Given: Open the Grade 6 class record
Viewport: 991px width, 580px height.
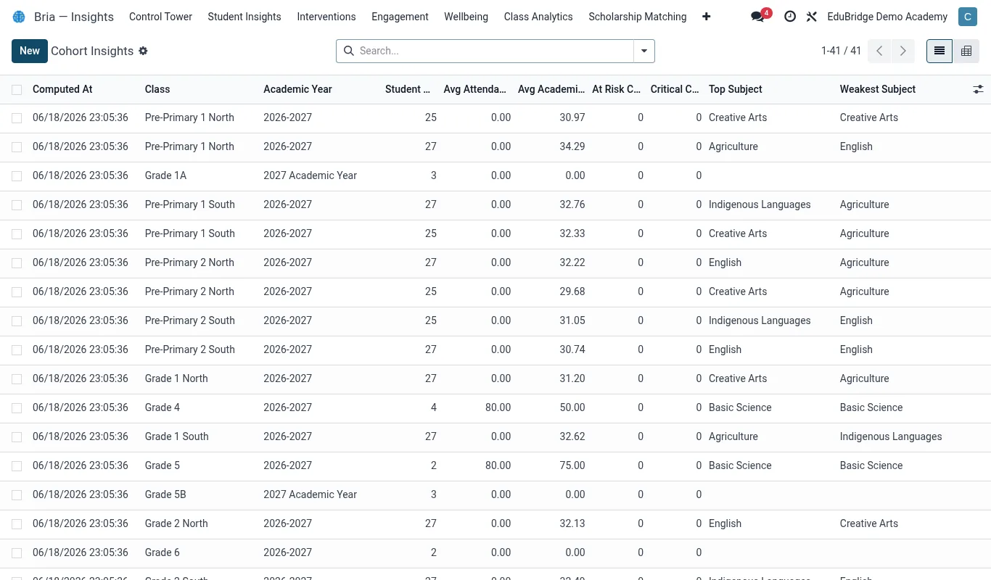Looking at the screenshot, I should coord(163,552).
